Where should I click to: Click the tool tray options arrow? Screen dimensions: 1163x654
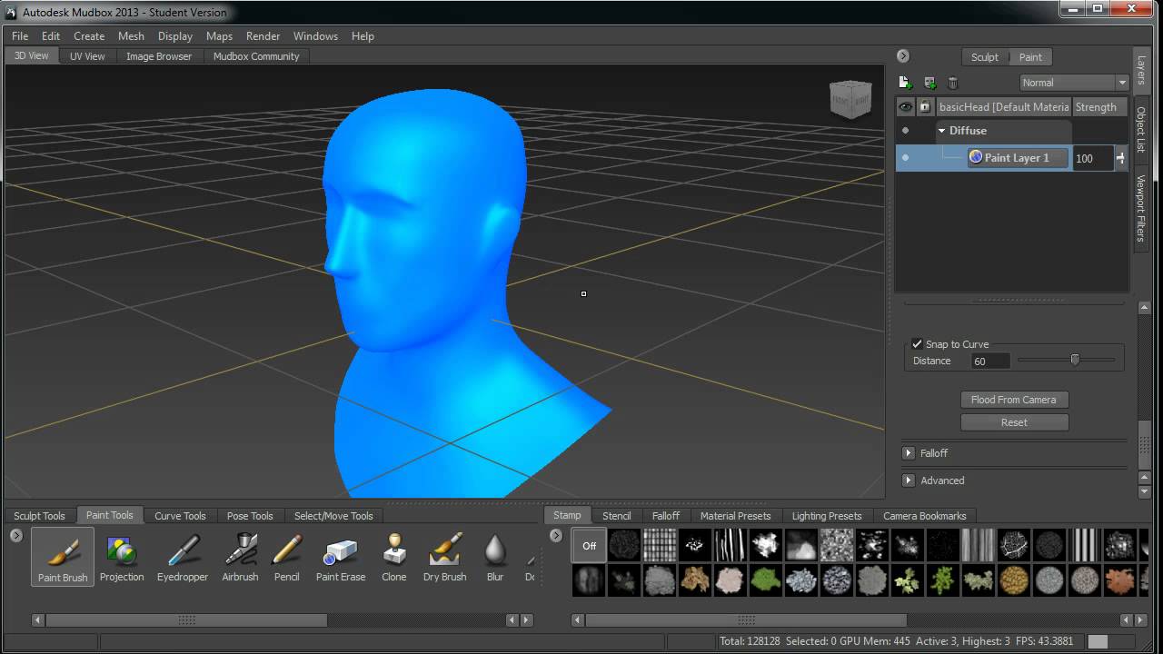point(15,536)
